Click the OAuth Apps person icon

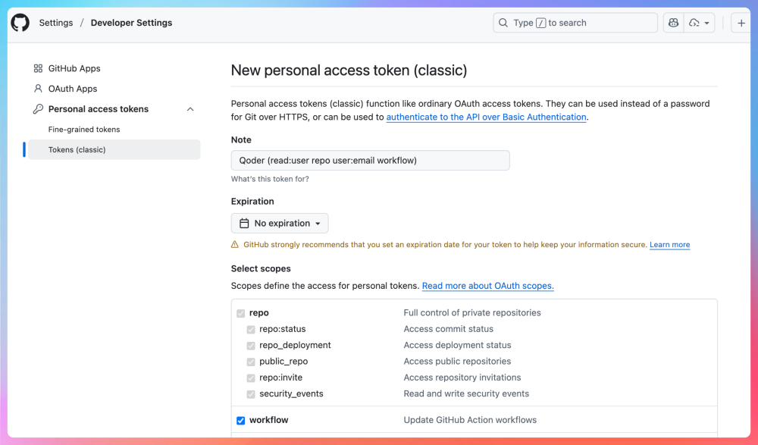pos(38,89)
